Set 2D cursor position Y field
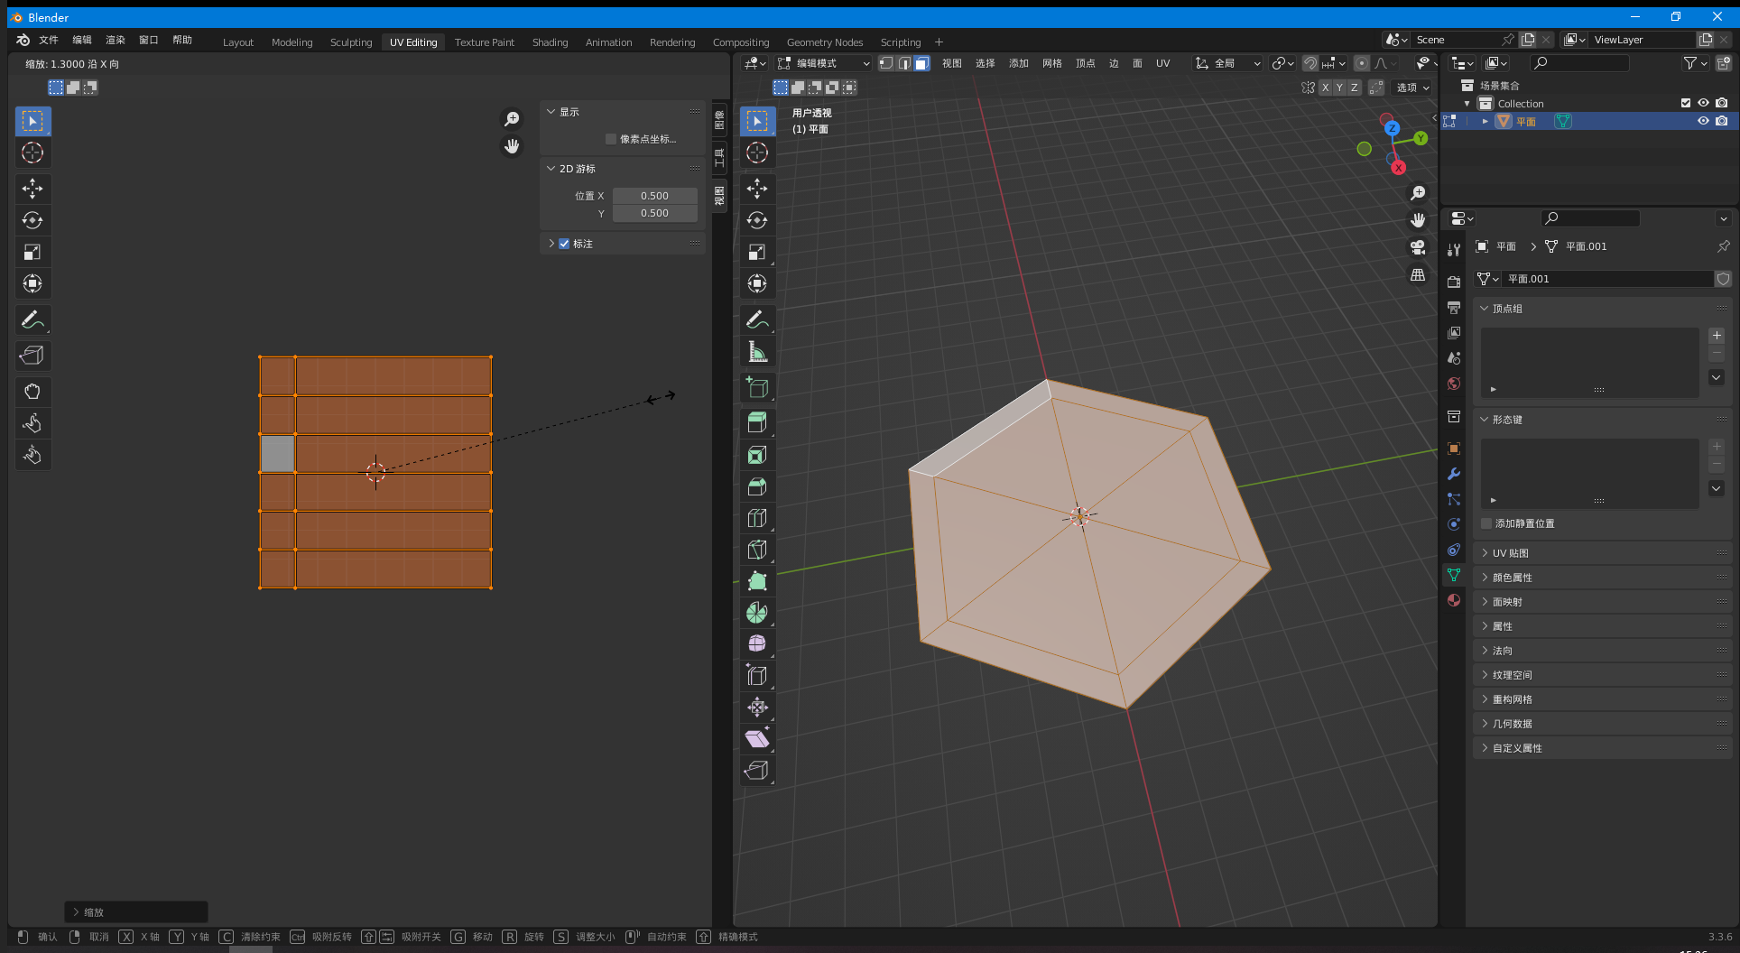Image resolution: width=1740 pixels, height=953 pixels. coord(654,214)
